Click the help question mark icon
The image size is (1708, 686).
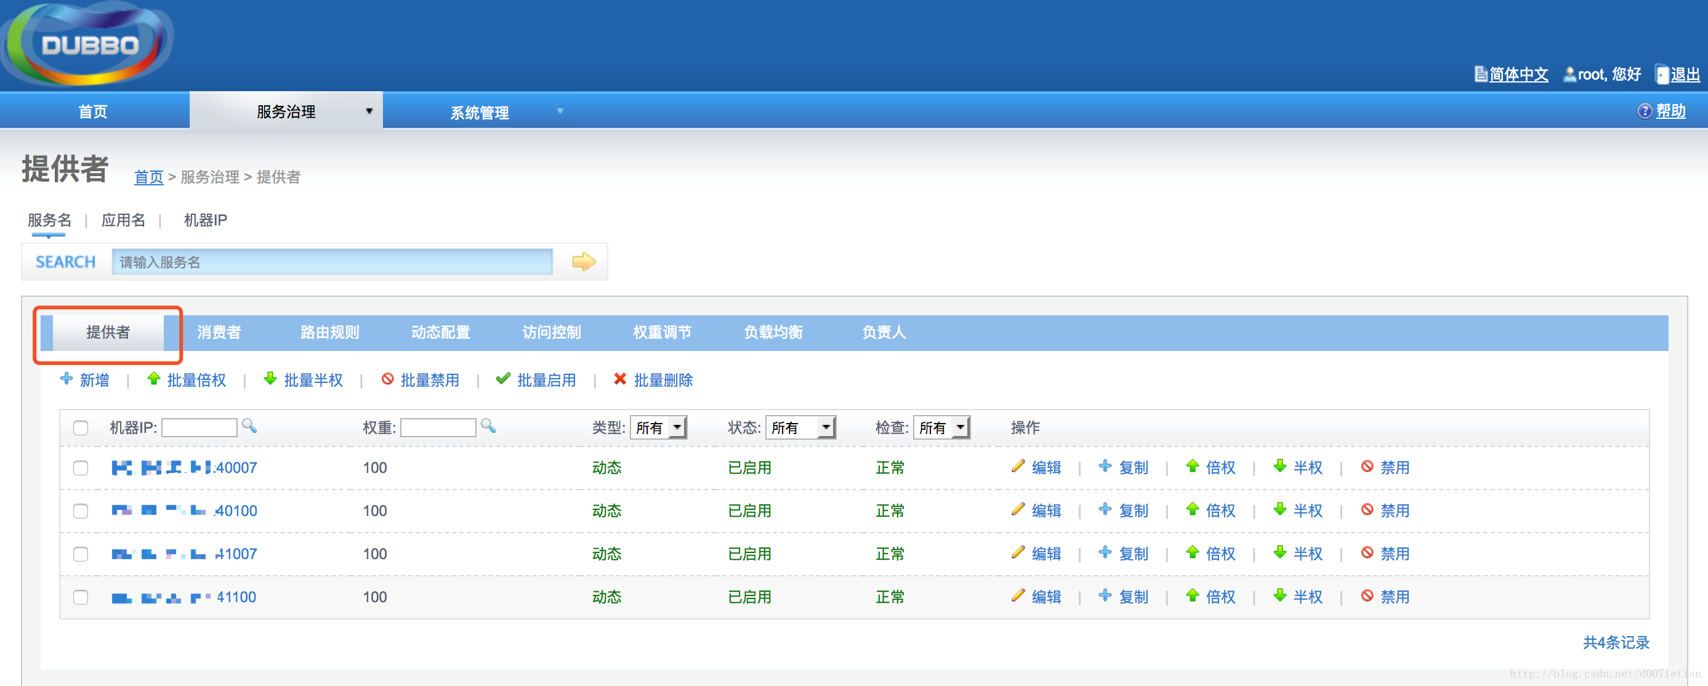point(1645,111)
